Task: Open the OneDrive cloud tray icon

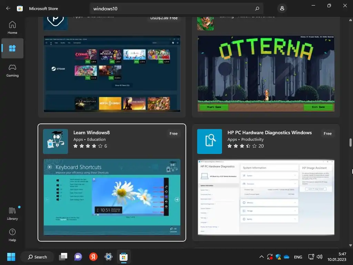Action: 286,257
